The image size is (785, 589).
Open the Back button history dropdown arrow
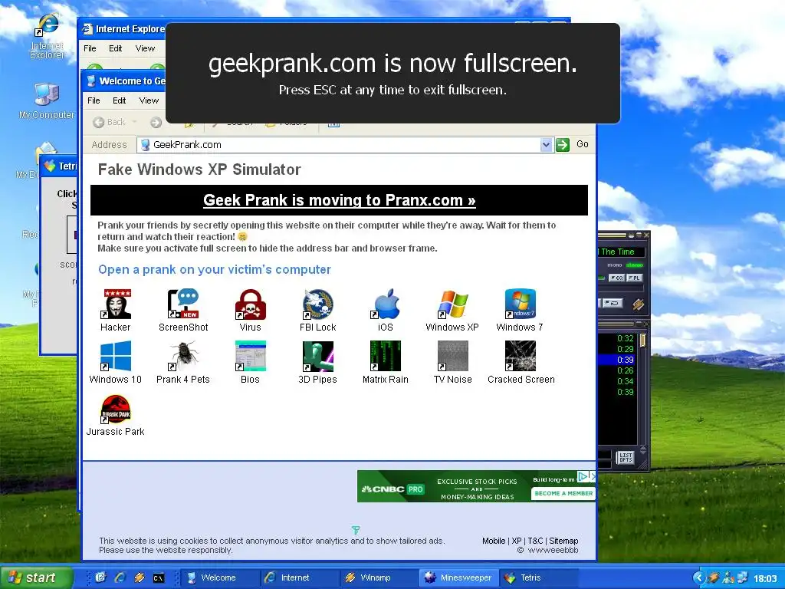[x=134, y=122]
